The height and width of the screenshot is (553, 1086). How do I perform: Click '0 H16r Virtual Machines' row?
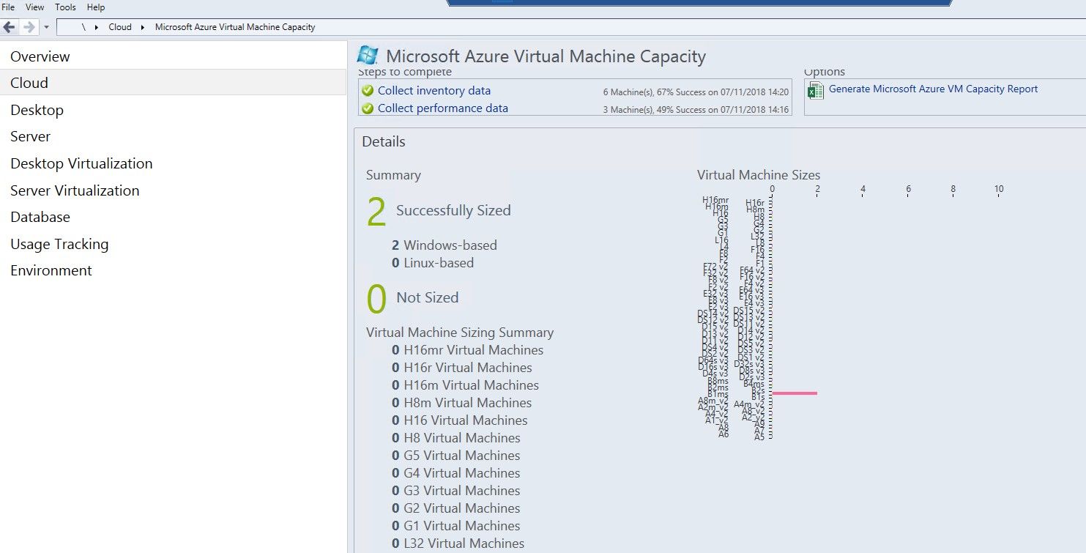[462, 368]
